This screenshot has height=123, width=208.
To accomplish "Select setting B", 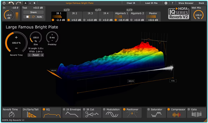I will click(x=35, y=3).
